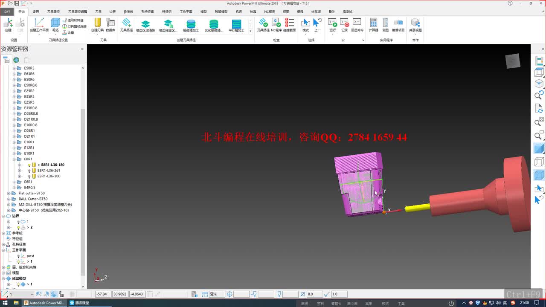
Task: Expand the 参考线 tree node
Action: [x=3, y=233]
